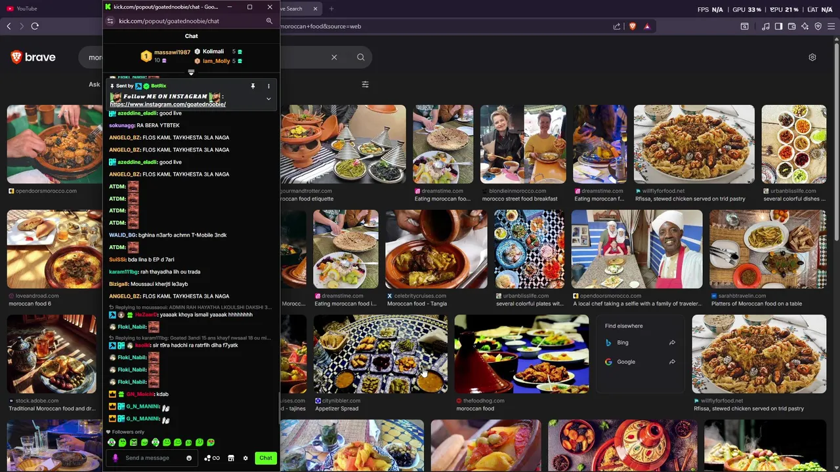
Task: Select the first quick emote with headphones
Action: pyautogui.click(x=112, y=442)
